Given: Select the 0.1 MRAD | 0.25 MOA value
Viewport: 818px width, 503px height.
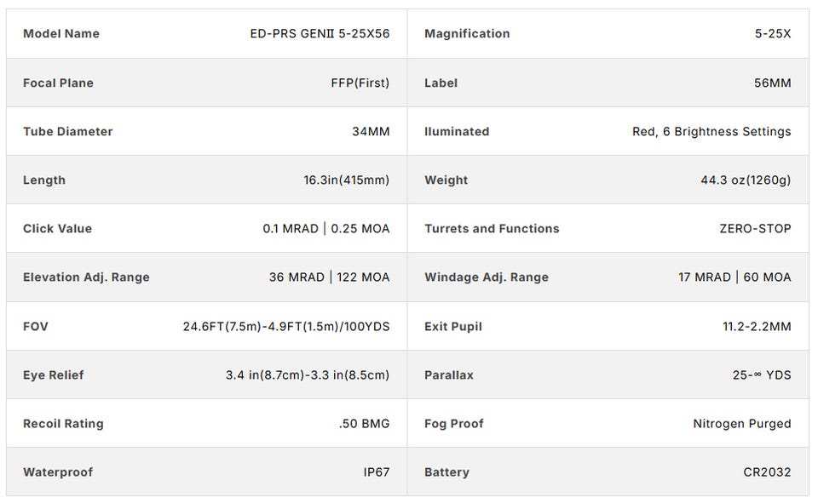Looking at the screenshot, I should [326, 228].
